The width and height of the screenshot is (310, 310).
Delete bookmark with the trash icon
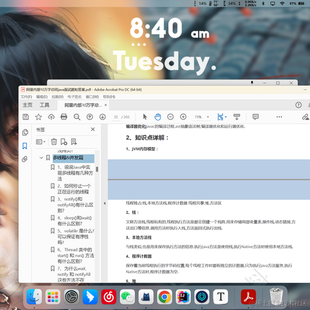54,142
